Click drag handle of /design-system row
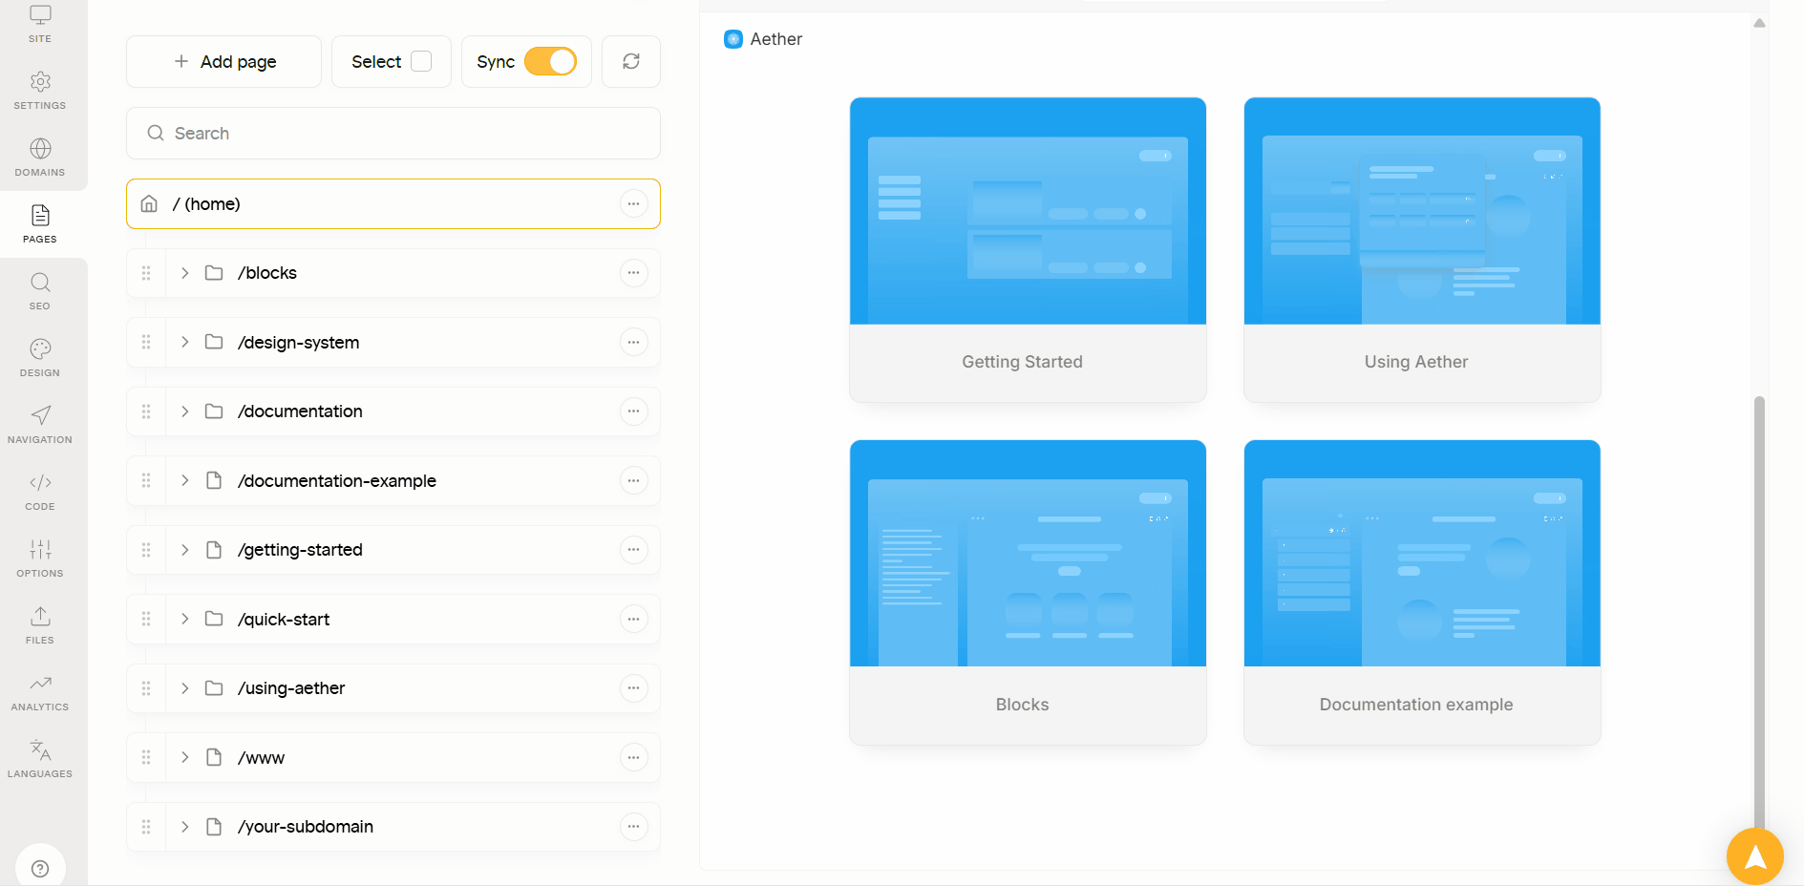1804x886 pixels. (x=146, y=342)
